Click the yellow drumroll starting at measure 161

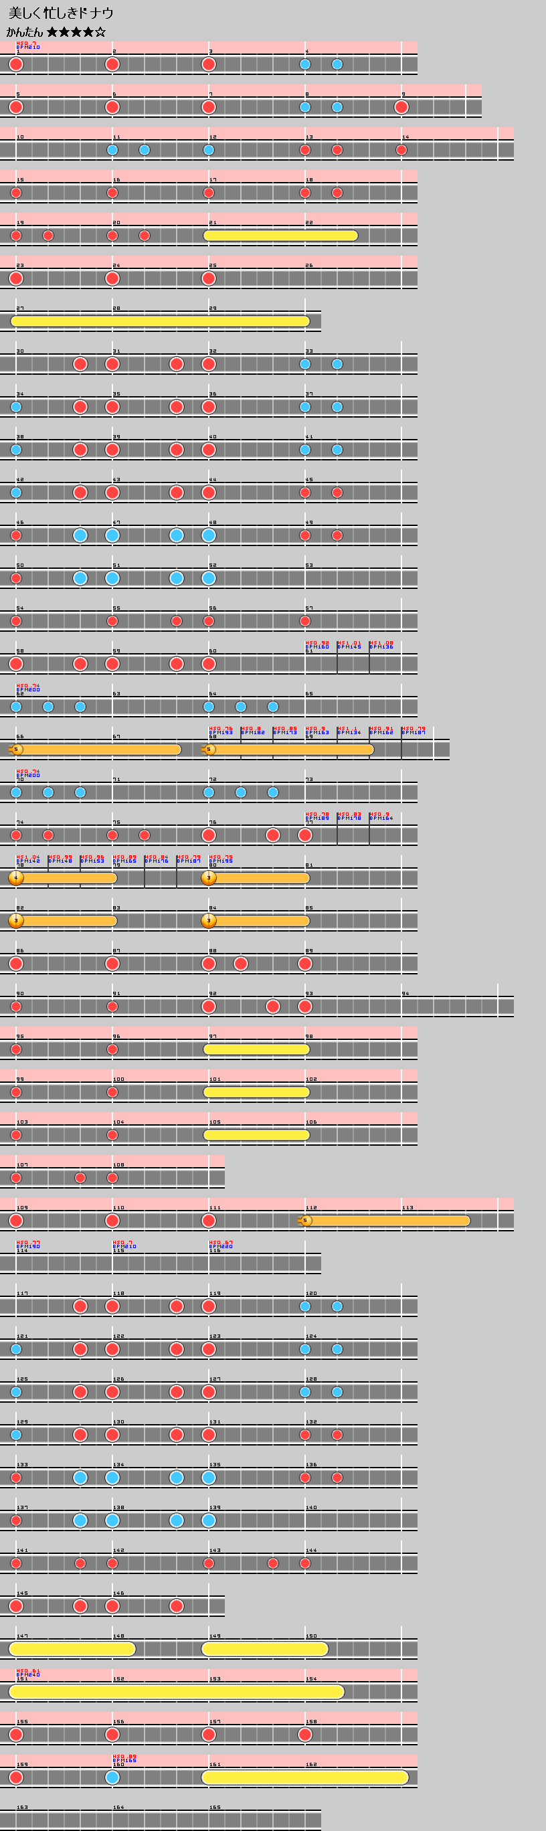pos(305,1777)
